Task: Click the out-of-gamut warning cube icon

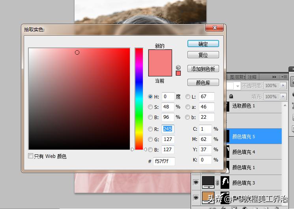Action: (x=178, y=67)
